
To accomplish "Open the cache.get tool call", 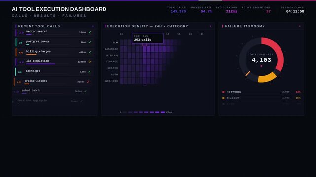I will [54, 72].
